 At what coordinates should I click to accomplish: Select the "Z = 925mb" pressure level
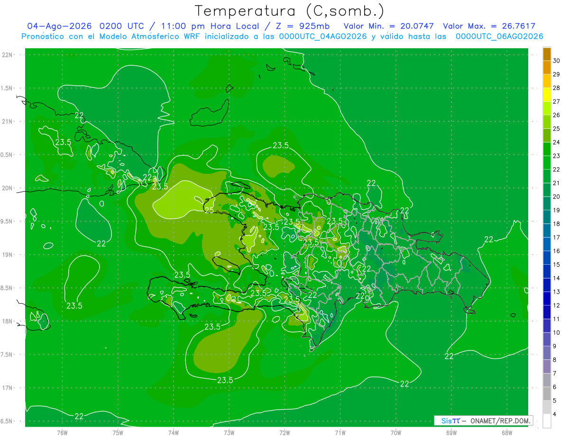pos(303,26)
